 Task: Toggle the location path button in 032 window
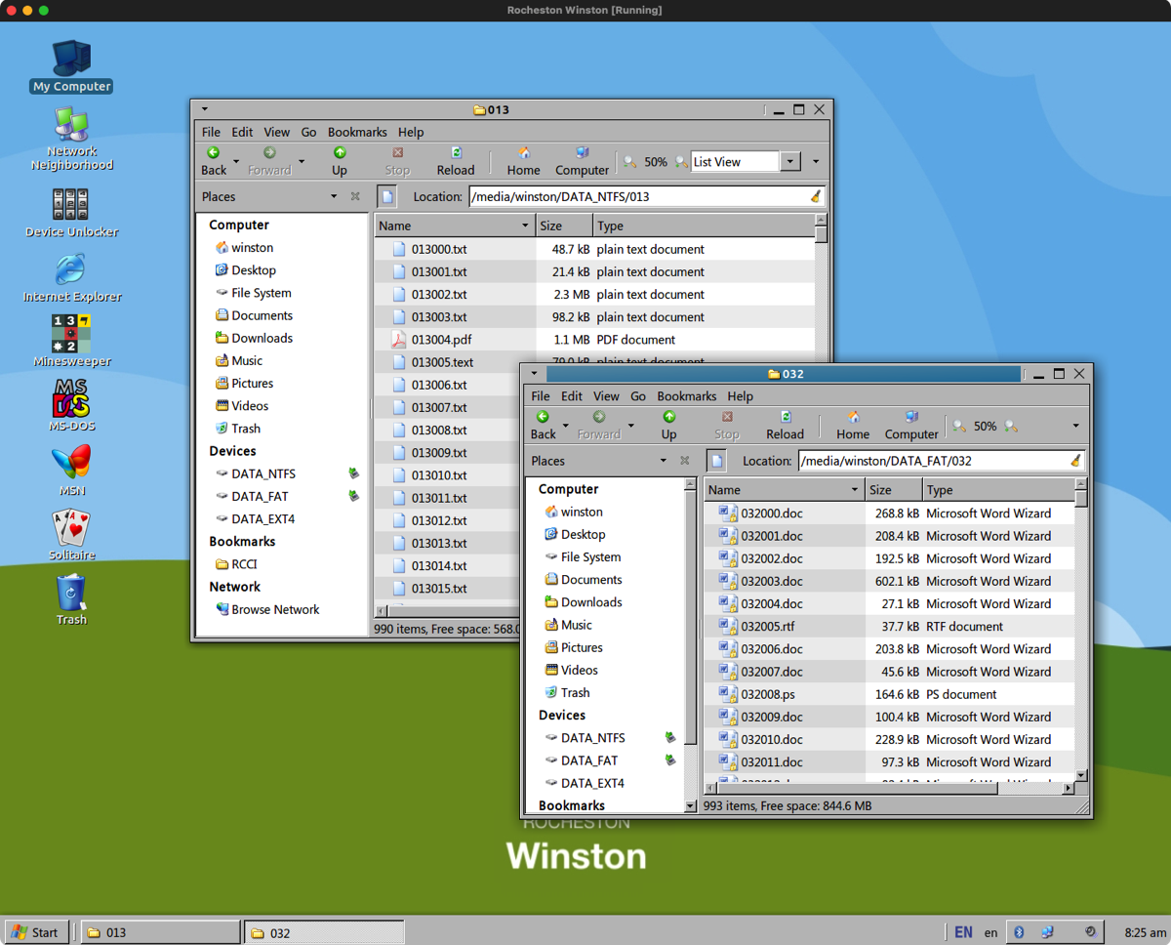point(717,461)
